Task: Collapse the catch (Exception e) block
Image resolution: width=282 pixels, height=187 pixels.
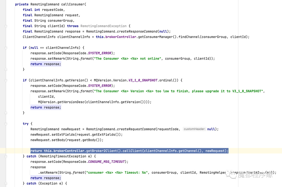Action: point(6,184)
